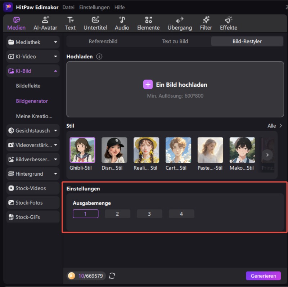Set Ausgabemenge to 4
The height and width of the screenshot is (287, 288).
click(x=181, y=214)
